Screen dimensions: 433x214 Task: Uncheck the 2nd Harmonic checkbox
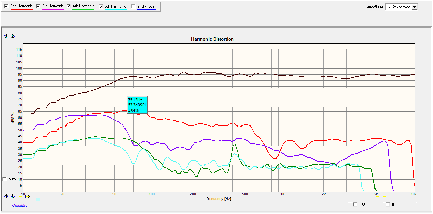point(6,6)
